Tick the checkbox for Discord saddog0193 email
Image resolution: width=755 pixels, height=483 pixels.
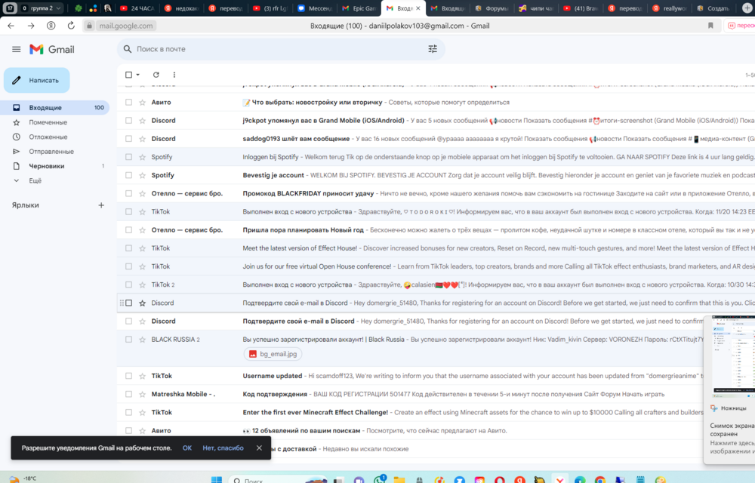pyautogui.click(x=128, y=139)
